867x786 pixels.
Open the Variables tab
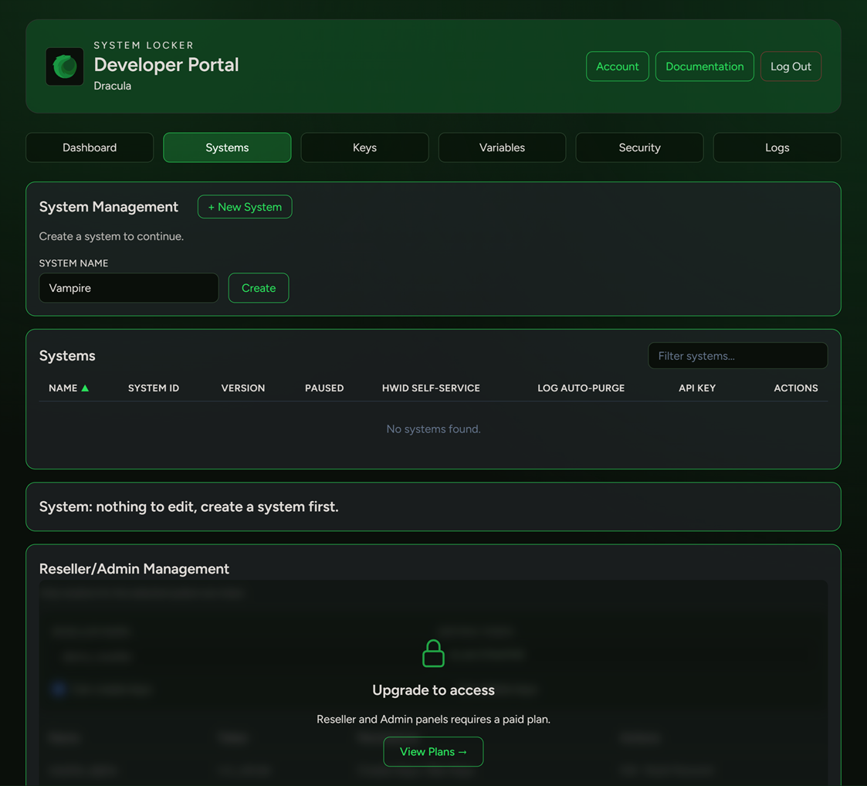(x=502, y=147)
